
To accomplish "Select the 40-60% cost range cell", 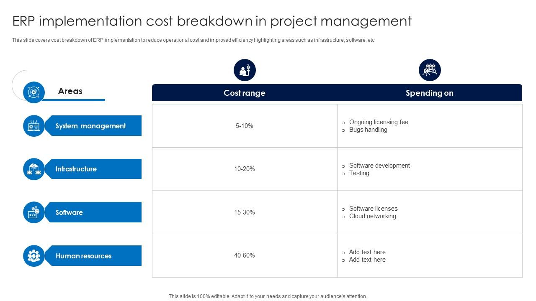I will point(245,255).
